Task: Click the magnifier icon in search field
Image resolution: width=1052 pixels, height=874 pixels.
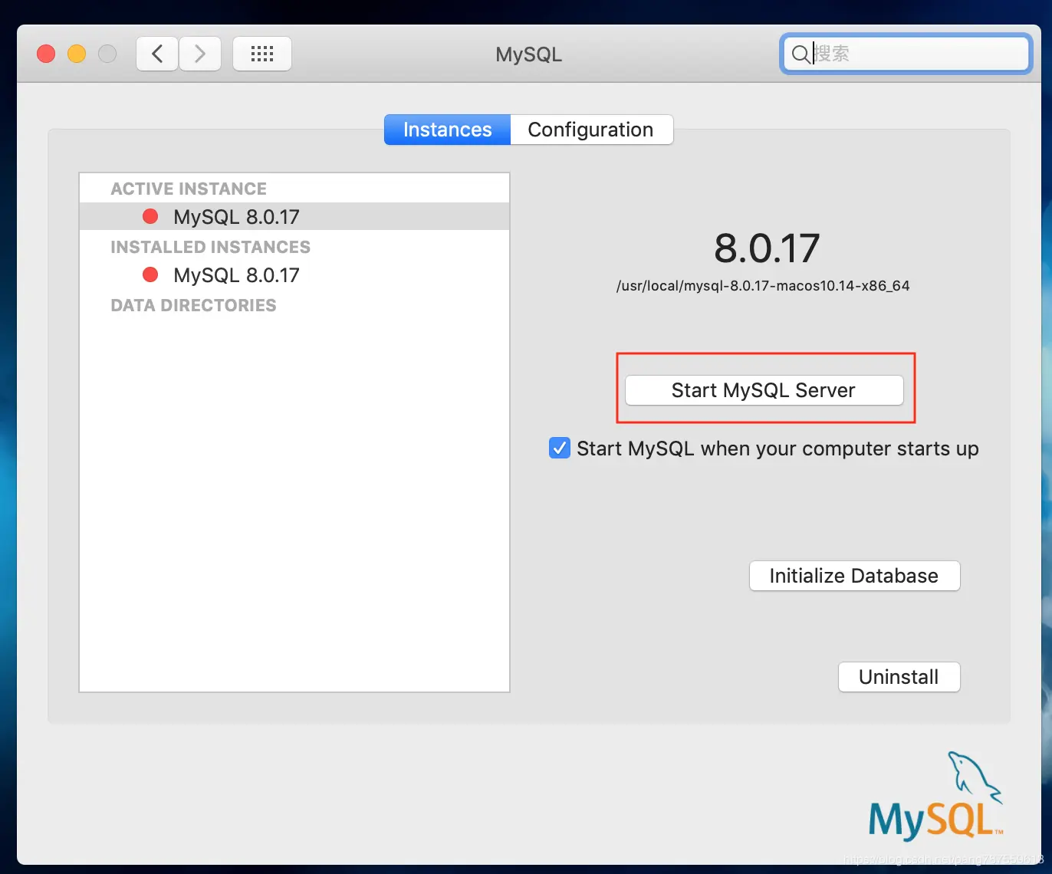Action: (800, 54)
